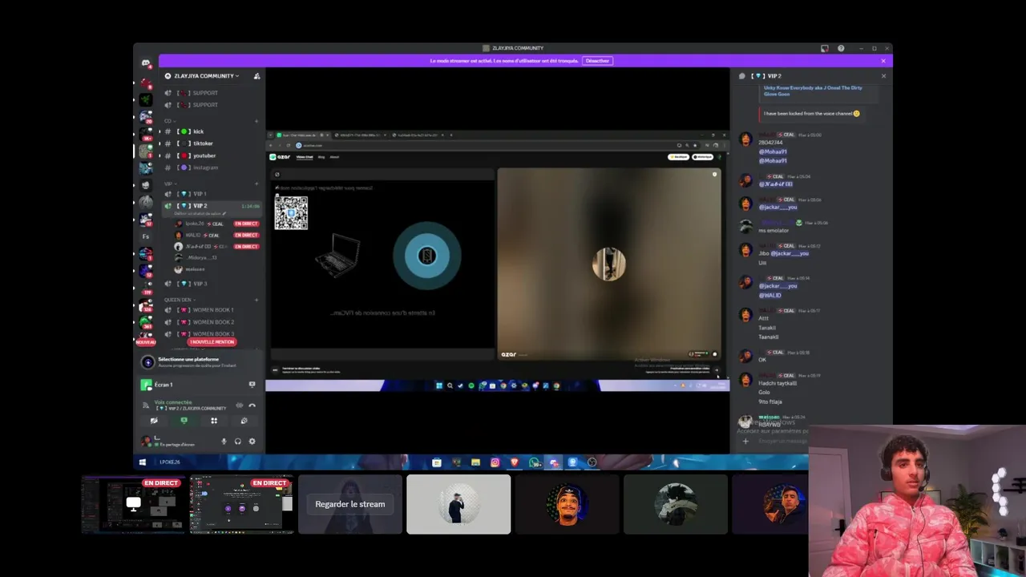Image resolution: width=1026 pixels, height=577 pixels.
Task: Select the second EN DIRECT stream thumbnail
Action: pyautogui.click(x=241, y=505)
